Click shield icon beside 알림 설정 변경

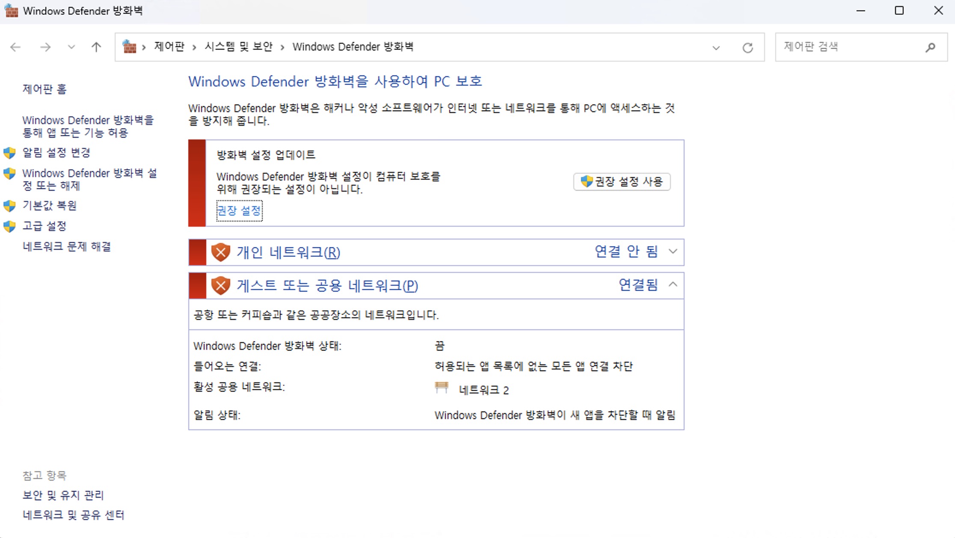[x=9, y=153]
